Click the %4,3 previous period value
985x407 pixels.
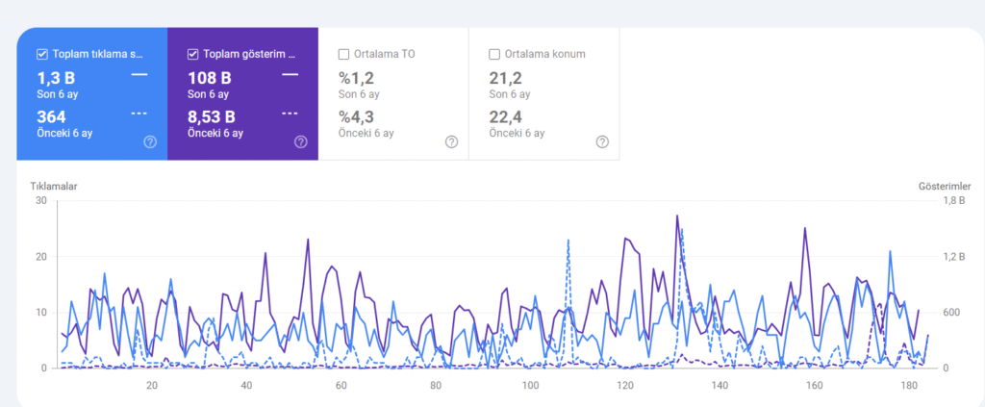tap(356, 116)
